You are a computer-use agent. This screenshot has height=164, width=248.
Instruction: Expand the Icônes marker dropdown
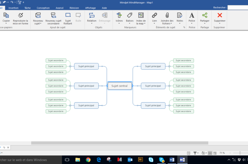point(119,23)
